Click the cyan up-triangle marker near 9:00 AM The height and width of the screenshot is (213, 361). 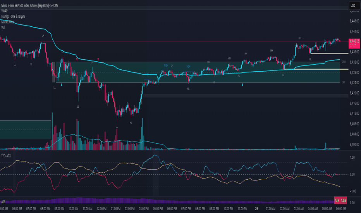point(62,85)
